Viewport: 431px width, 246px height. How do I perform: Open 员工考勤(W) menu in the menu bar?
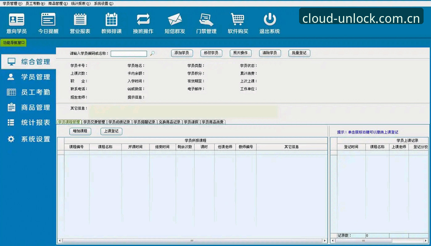coord(35,3)
